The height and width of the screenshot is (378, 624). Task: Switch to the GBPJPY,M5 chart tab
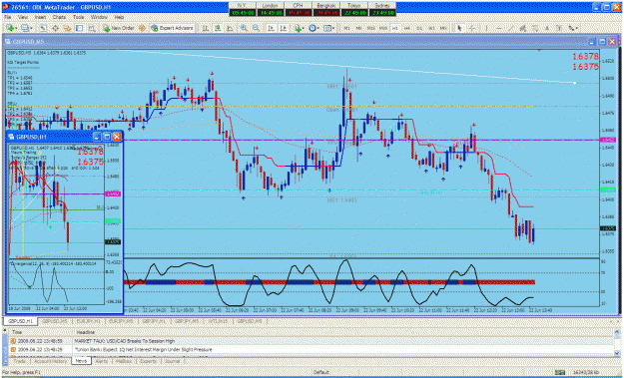pos(187,321)
